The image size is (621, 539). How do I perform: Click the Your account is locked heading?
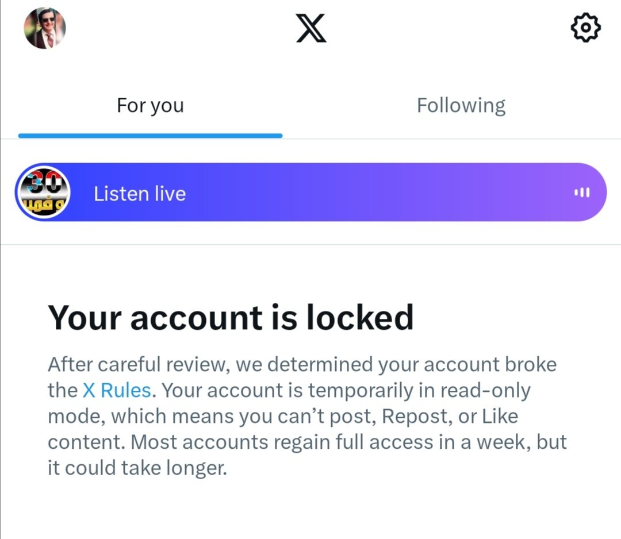click(231, 317)
